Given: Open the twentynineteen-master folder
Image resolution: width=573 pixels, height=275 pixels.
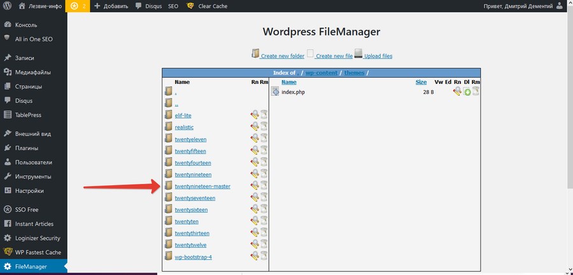Looking at the screenshot, I should point(202,186).
